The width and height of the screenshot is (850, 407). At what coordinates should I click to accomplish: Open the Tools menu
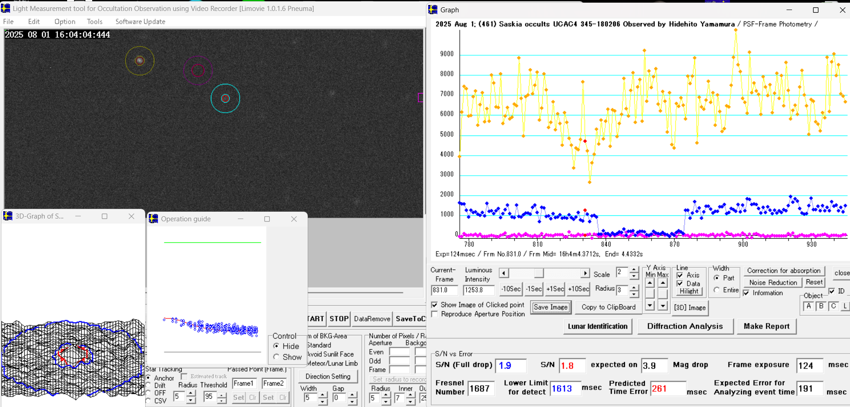94,21
